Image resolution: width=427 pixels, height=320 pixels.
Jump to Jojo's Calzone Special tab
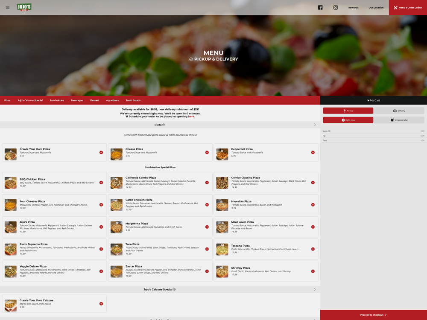pos(30,100)
